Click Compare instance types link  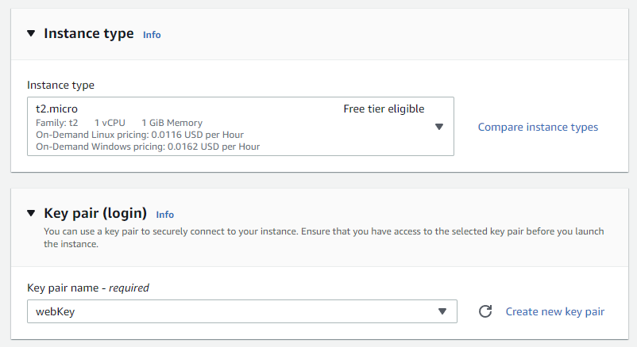point(538,127)
